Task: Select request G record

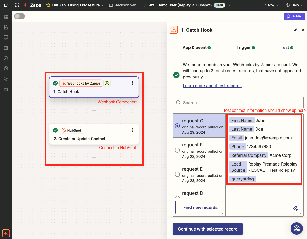Action: point(199,126)
